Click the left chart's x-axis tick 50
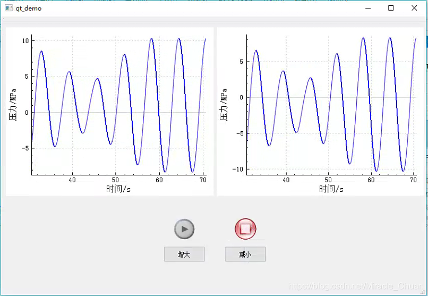 (115, 180)
